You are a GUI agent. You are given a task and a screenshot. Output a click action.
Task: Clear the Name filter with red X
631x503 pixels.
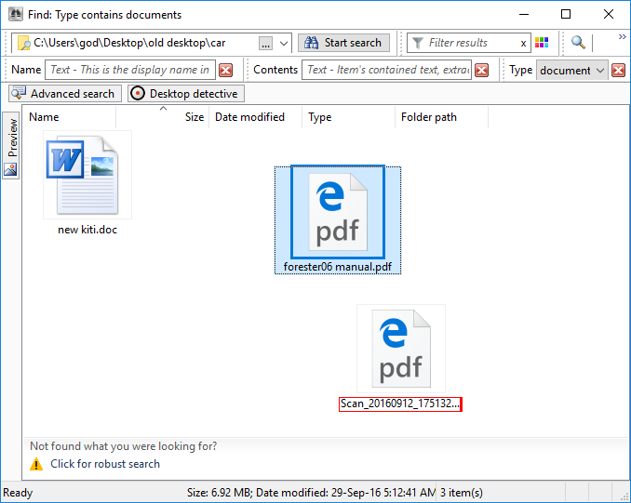point(225,71)
